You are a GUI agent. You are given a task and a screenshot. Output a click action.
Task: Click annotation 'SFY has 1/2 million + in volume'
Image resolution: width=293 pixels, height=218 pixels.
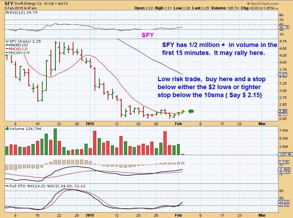pyautogui.click(x=219, y=49)
